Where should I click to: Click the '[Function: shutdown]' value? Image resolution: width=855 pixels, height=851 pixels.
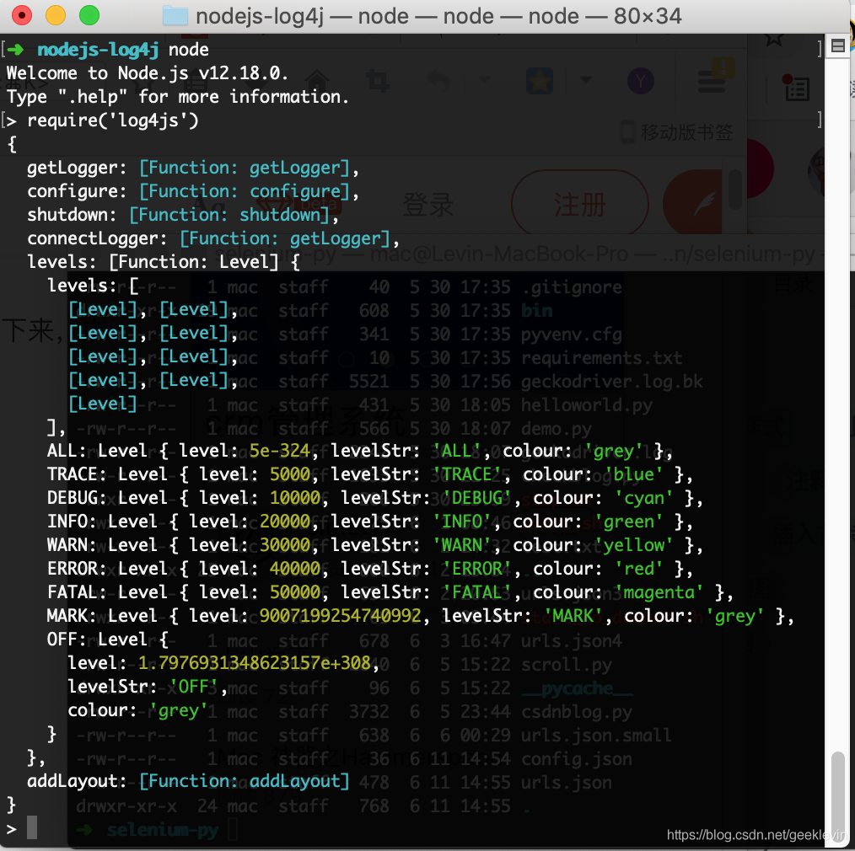(229, 215)
